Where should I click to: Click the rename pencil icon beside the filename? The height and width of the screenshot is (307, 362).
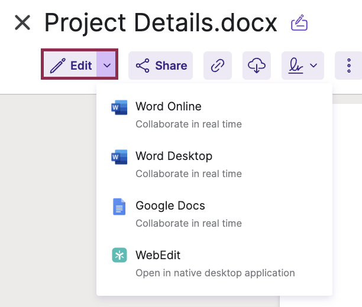coord(299,22)
